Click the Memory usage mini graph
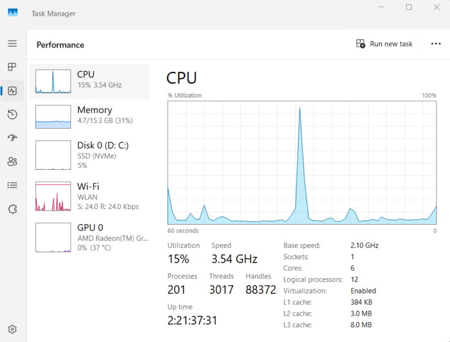Image resolution: width=450 pixels, height=342 pixels. tap(53, 117)
